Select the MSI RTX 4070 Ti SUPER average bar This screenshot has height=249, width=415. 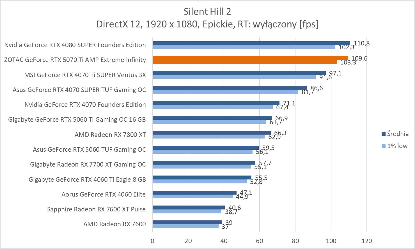[239, 73]
